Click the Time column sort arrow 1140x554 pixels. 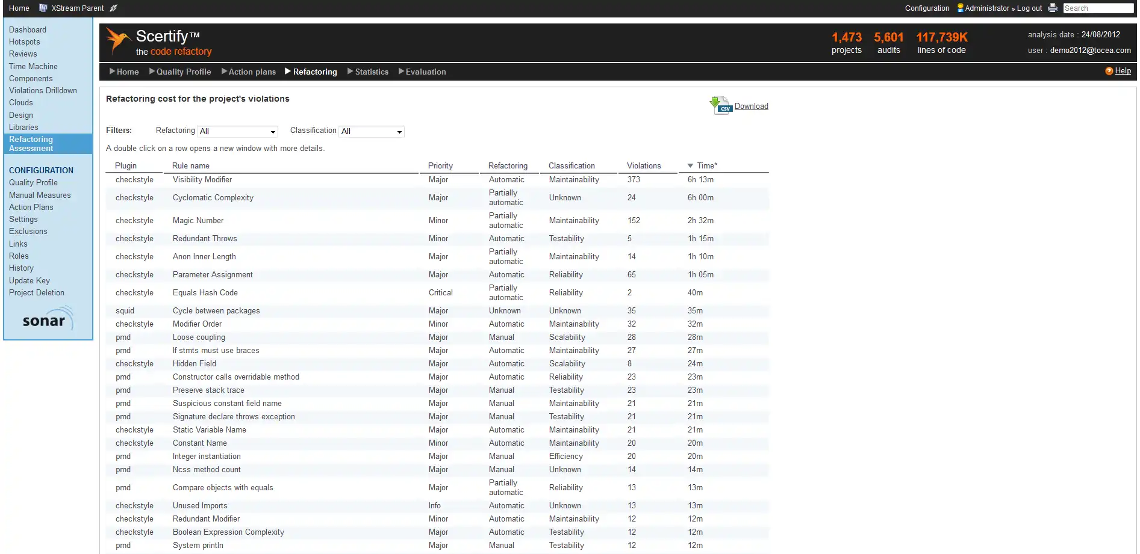click(691, 165)
